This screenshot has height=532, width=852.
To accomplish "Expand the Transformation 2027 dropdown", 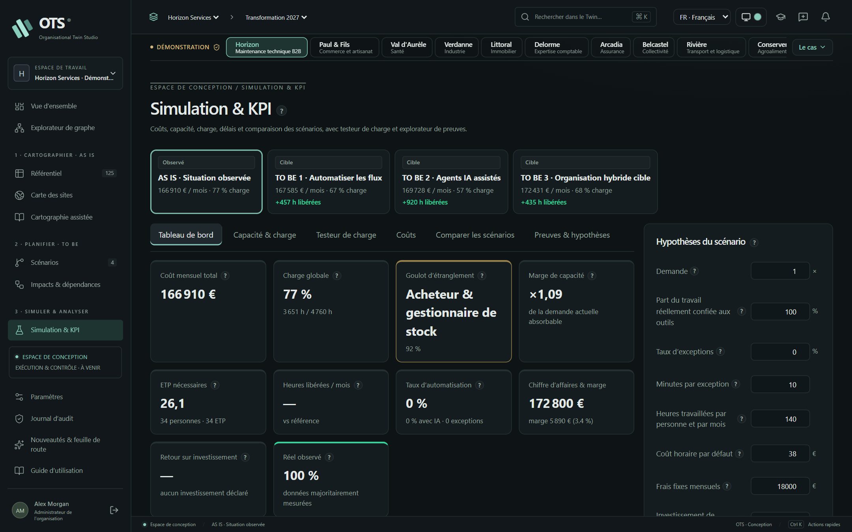I will click(276, 17).
